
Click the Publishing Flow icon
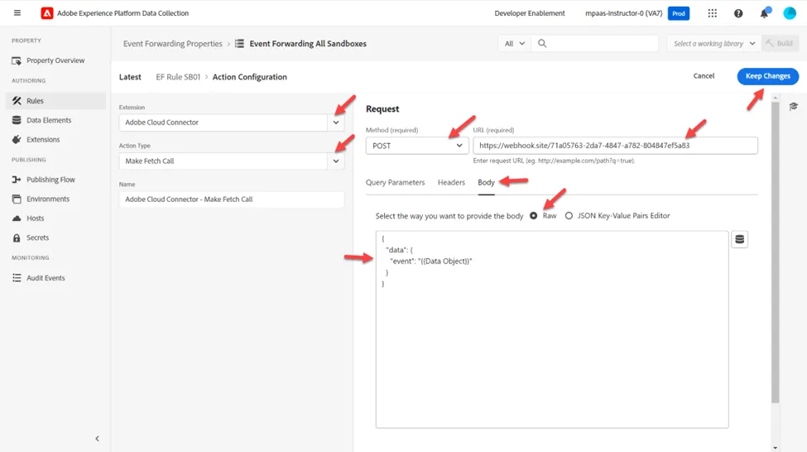[x=17, y=180]
